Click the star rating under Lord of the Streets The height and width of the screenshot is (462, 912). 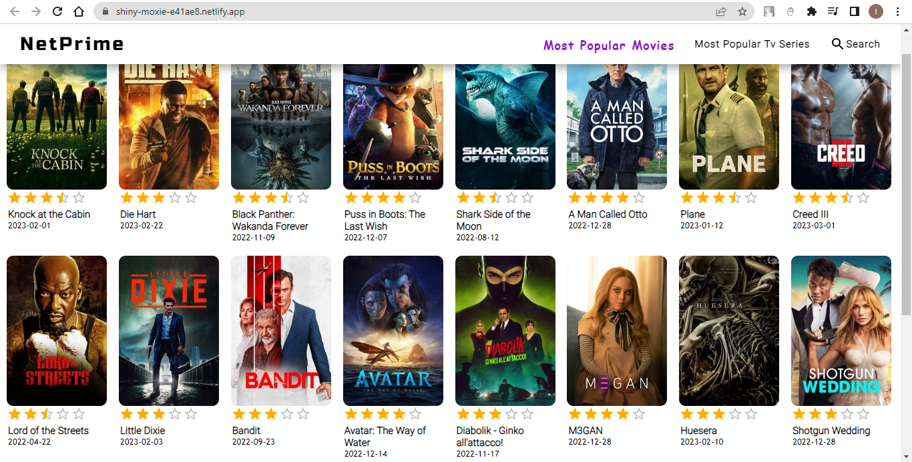click(x=47, y=415)
